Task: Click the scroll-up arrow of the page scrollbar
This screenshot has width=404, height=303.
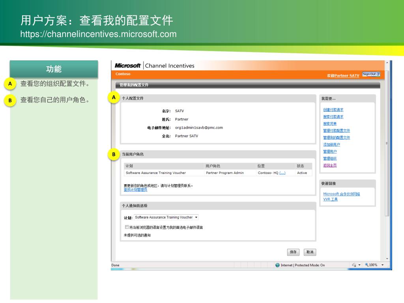Action: tap(387, 63)
